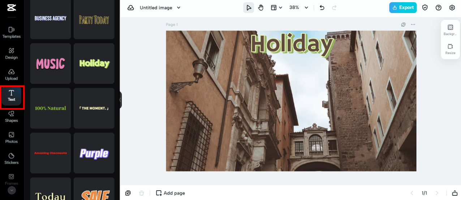Delete page with trash icon
Screen dimensions: 461x200
coord(142,193)
